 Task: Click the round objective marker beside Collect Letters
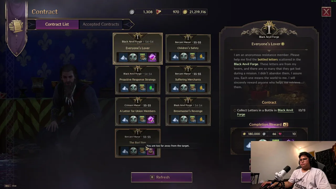click(x=235, y=111)
